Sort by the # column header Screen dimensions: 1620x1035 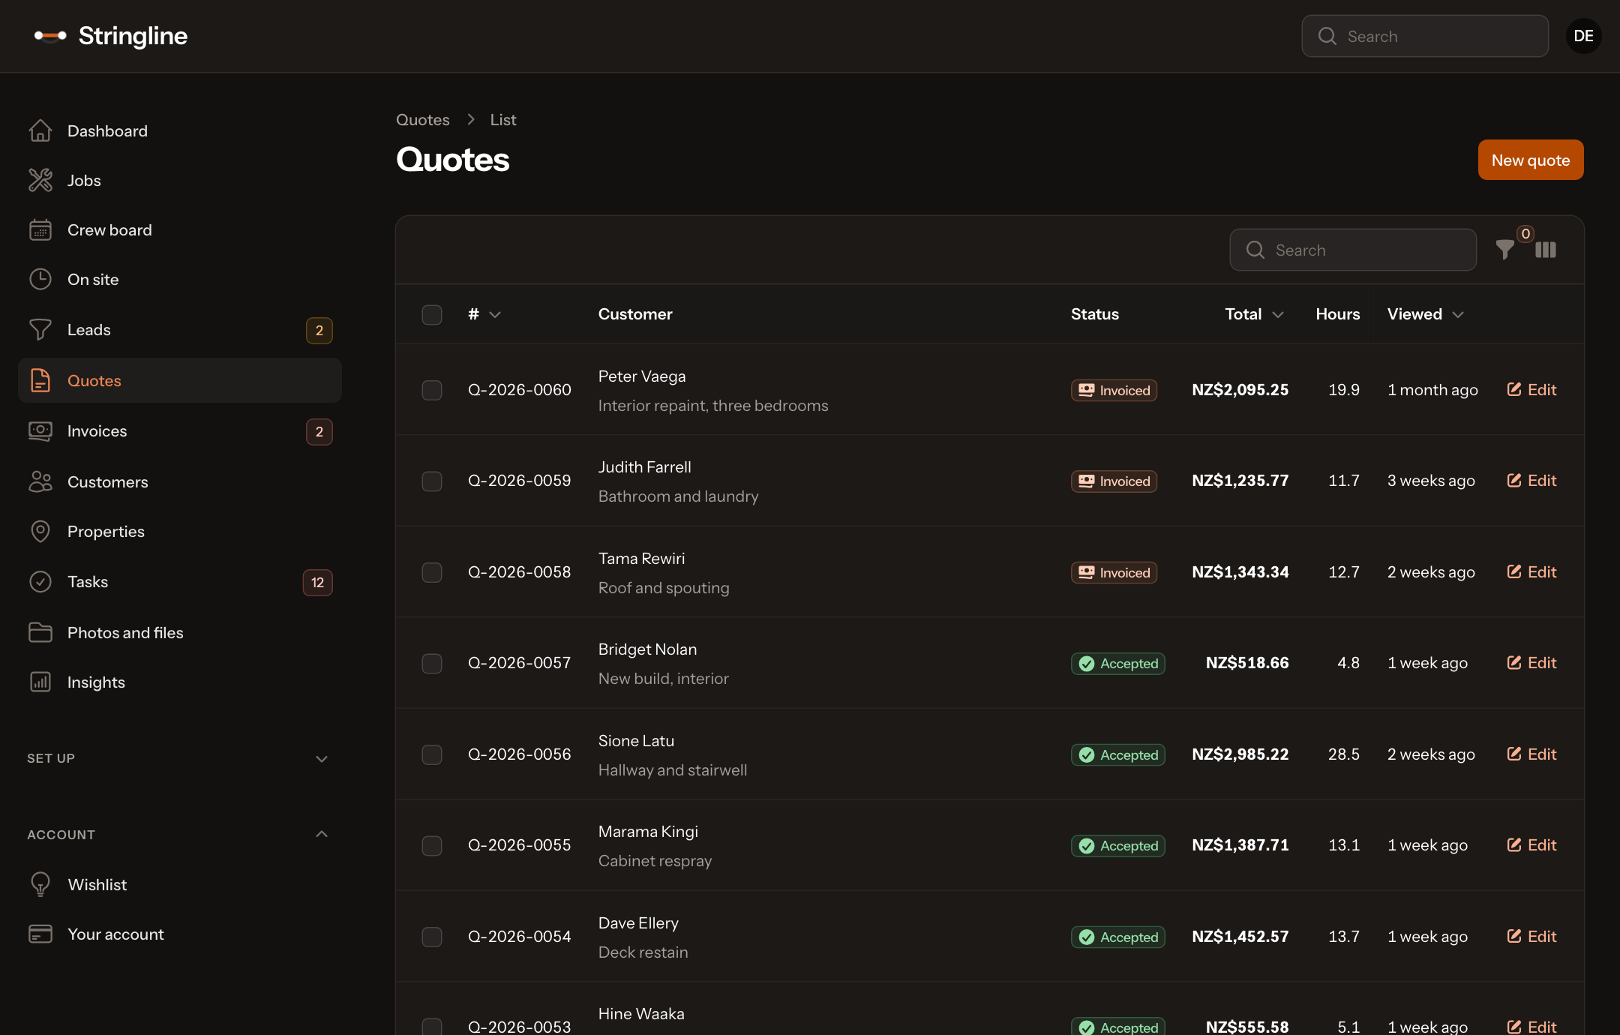(x=484, y=314)
